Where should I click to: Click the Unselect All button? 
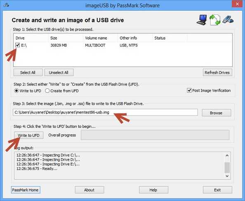pos(59,72)
